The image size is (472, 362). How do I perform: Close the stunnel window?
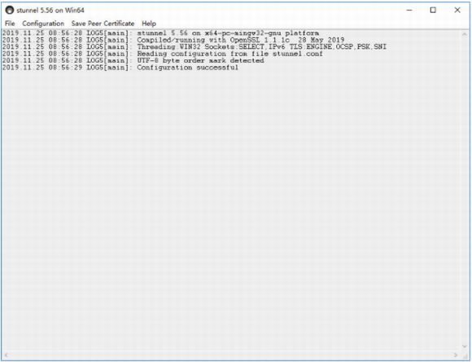click(x=457, y=11)
